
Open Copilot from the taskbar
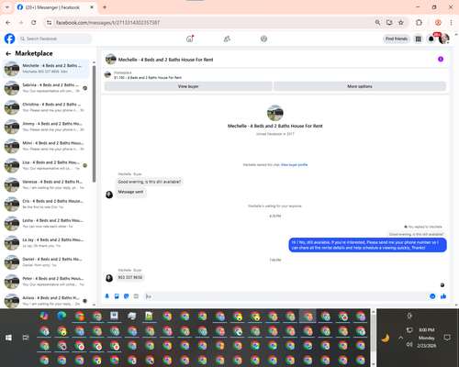point(44,316)
